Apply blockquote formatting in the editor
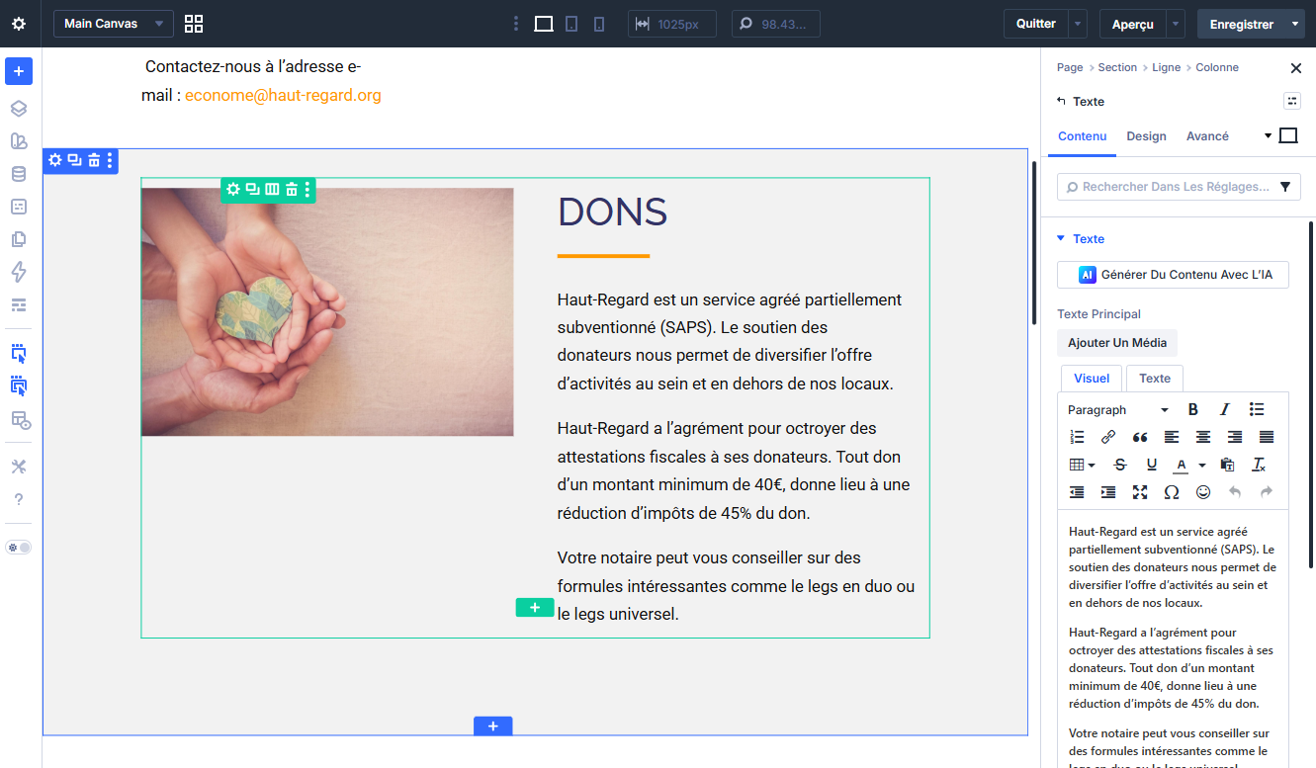The height and width of the screenshot is (768, 1316). 1140,436
